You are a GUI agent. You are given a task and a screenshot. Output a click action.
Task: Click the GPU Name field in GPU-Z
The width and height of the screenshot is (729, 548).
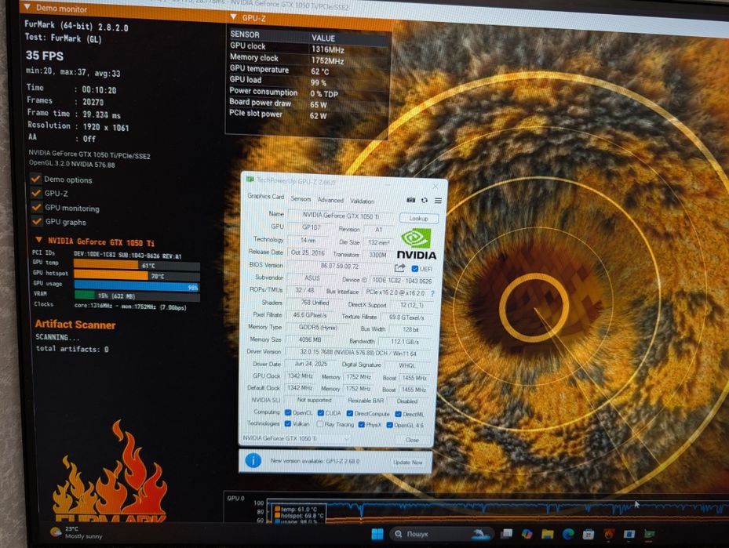pyautogui.click(x=341, y=216)
